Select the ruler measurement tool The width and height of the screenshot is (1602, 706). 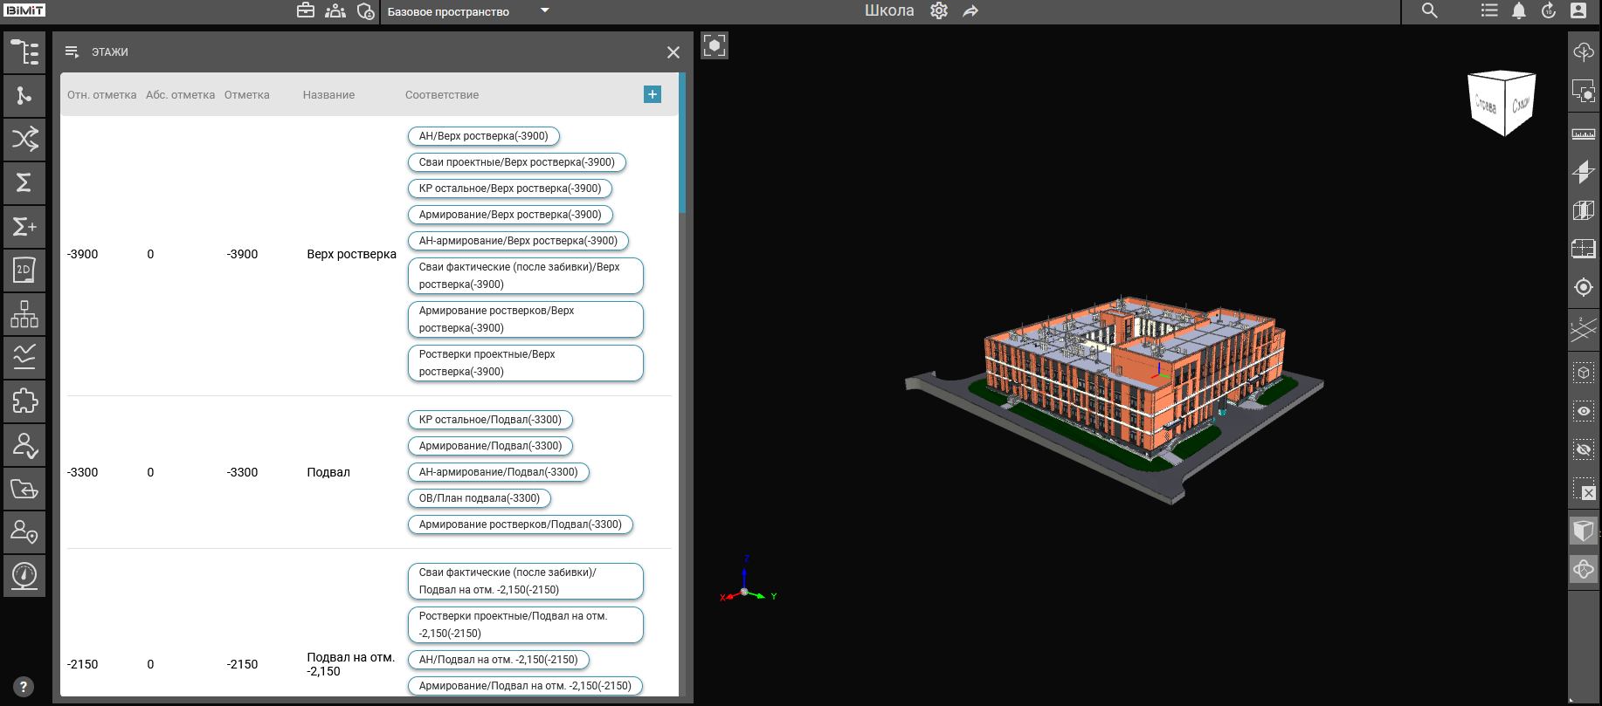[x=1583, y=134]
